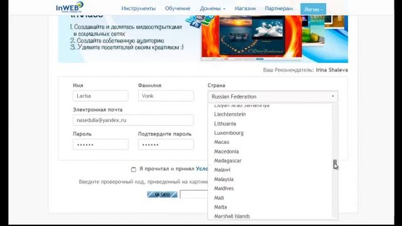Select Marshall Islands from the country list
Viewport: 402px width, 226px height.
click(270, 216)
